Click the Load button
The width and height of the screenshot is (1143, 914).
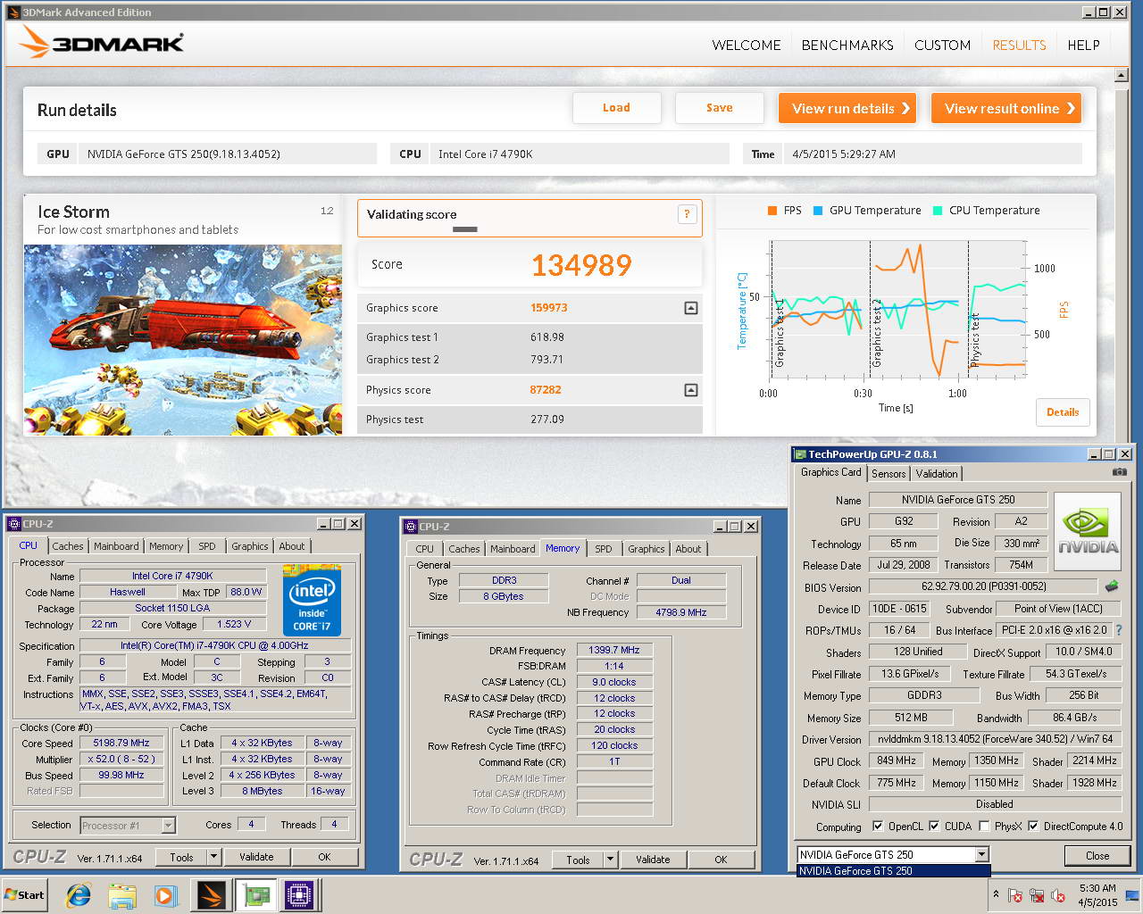click(616, 108)
